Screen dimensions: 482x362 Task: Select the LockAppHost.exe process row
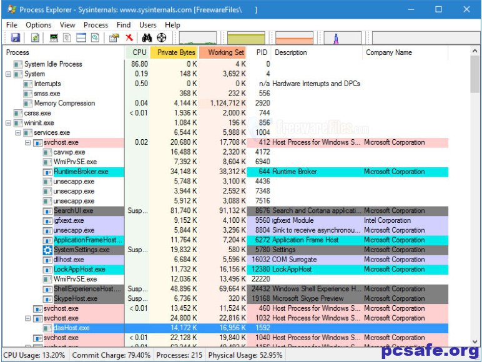[225, 270]
